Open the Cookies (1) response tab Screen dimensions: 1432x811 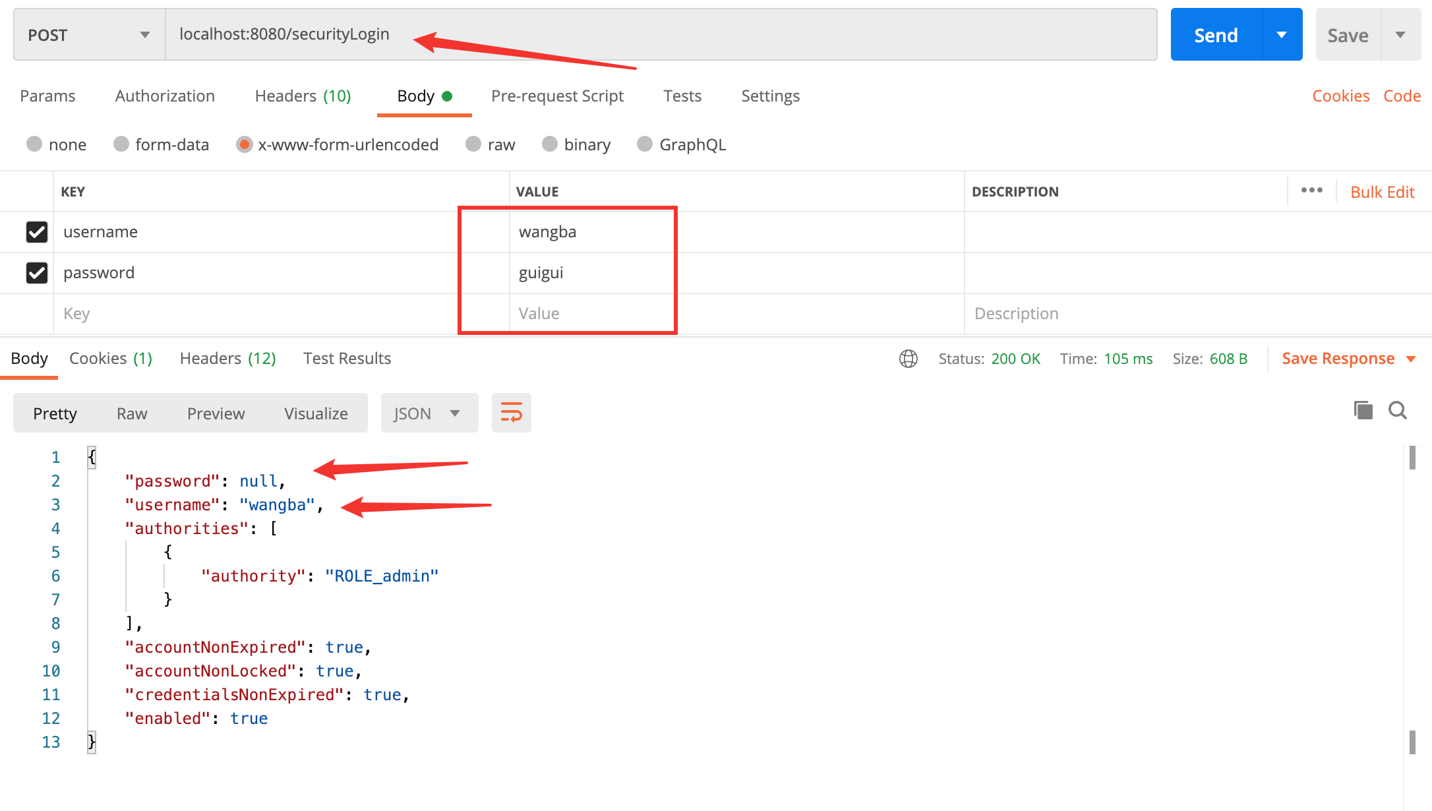[x=111, y=359]
